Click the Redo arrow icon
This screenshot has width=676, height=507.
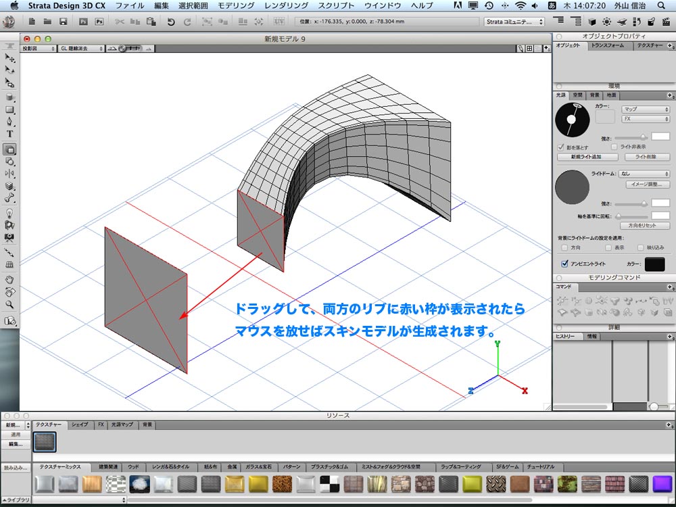tap(187, 22)
